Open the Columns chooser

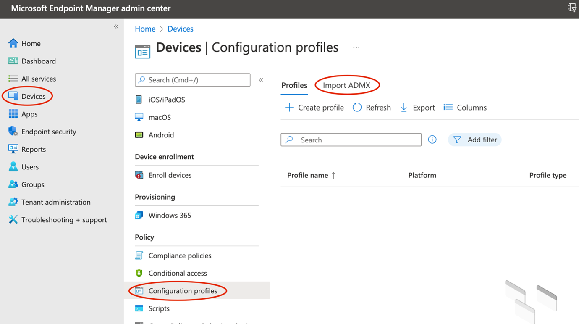pos(465,108)
